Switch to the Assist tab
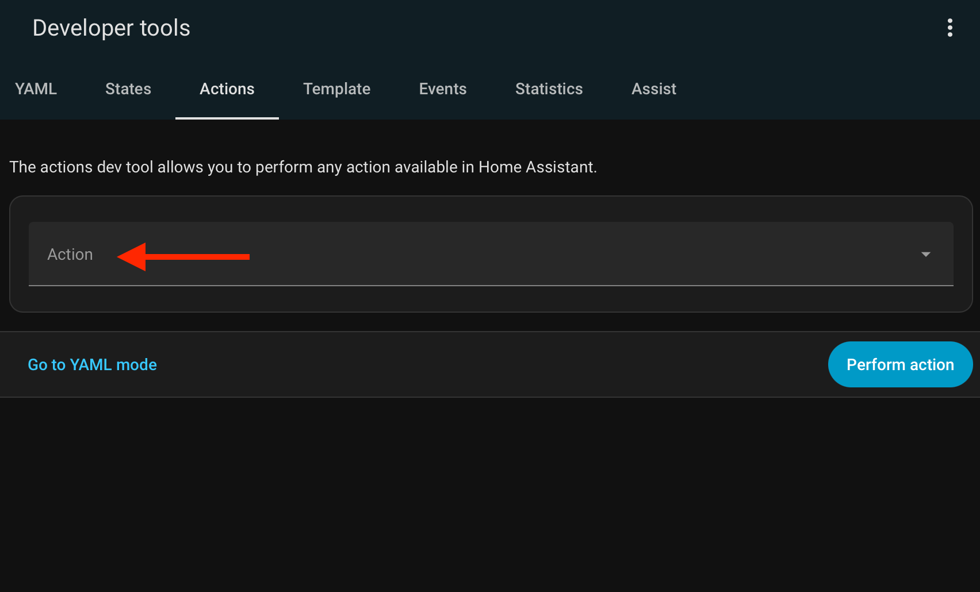Image resolution: width=980 pixels, height=592 pixels. click(x=654, y=89)
